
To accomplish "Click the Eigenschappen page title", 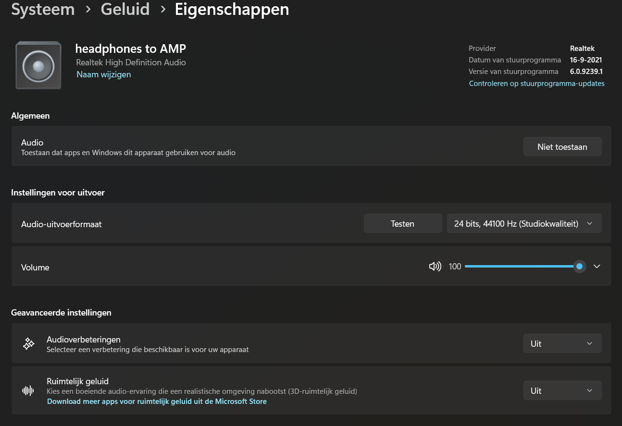I will point(232,10).
